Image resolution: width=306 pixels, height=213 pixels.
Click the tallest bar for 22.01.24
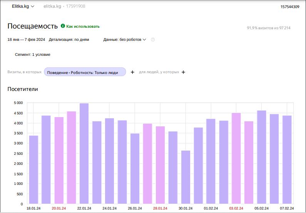point(84,153)
